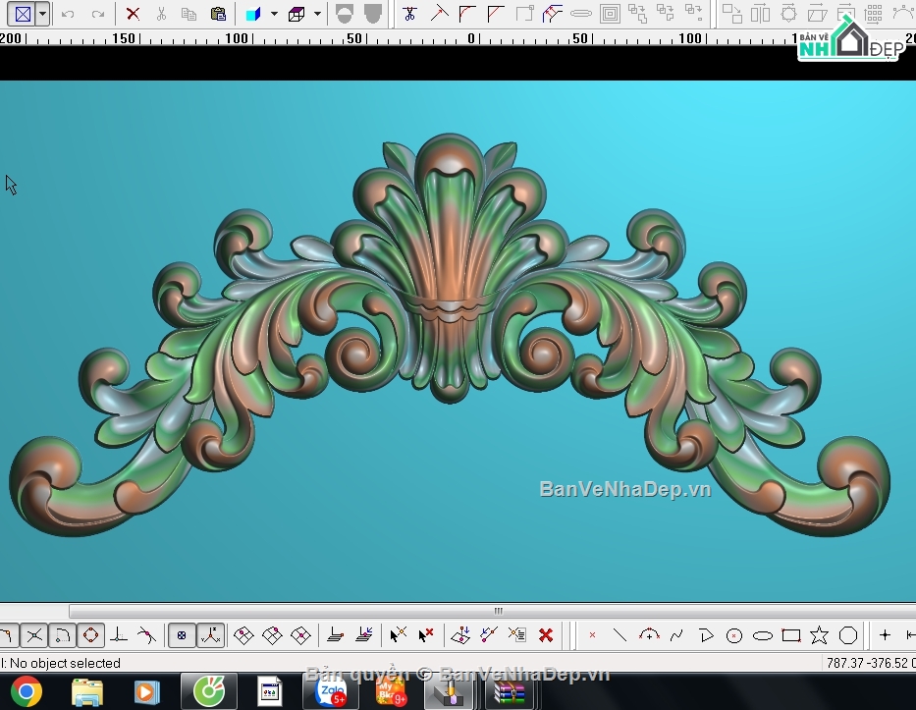
Task: Select the star shape drawing tool
Action: tap(819, 635)
